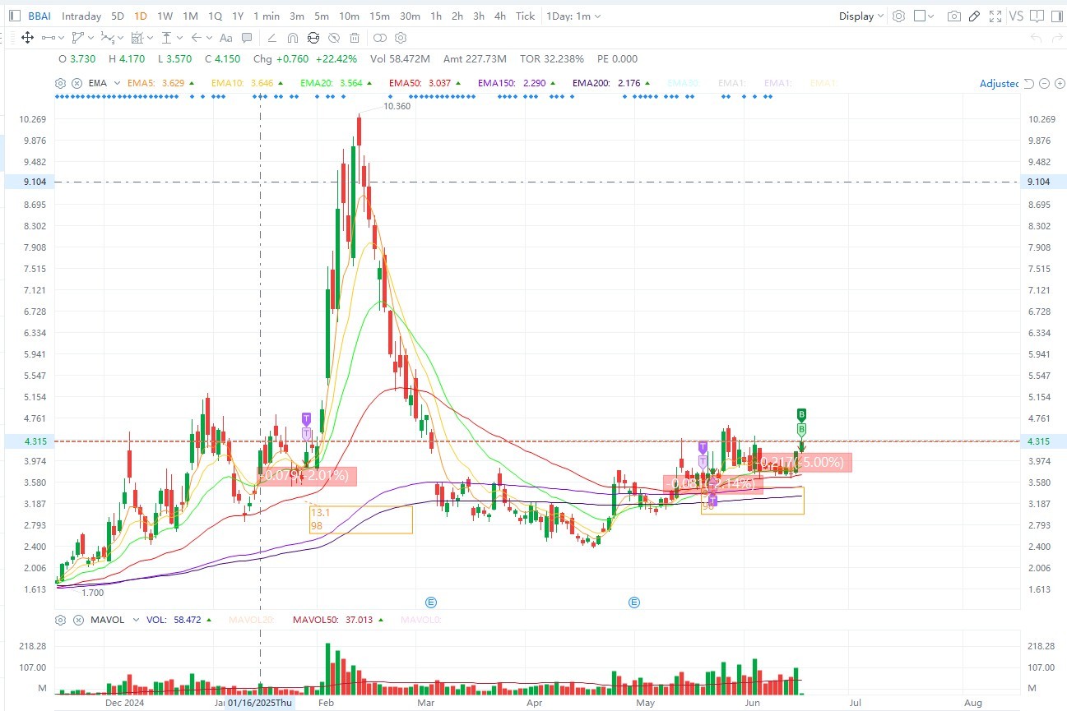Click the Adjusted price link
Image resolution: width=1067 pixels, height=711 pixels.
[x=999, y=83]
